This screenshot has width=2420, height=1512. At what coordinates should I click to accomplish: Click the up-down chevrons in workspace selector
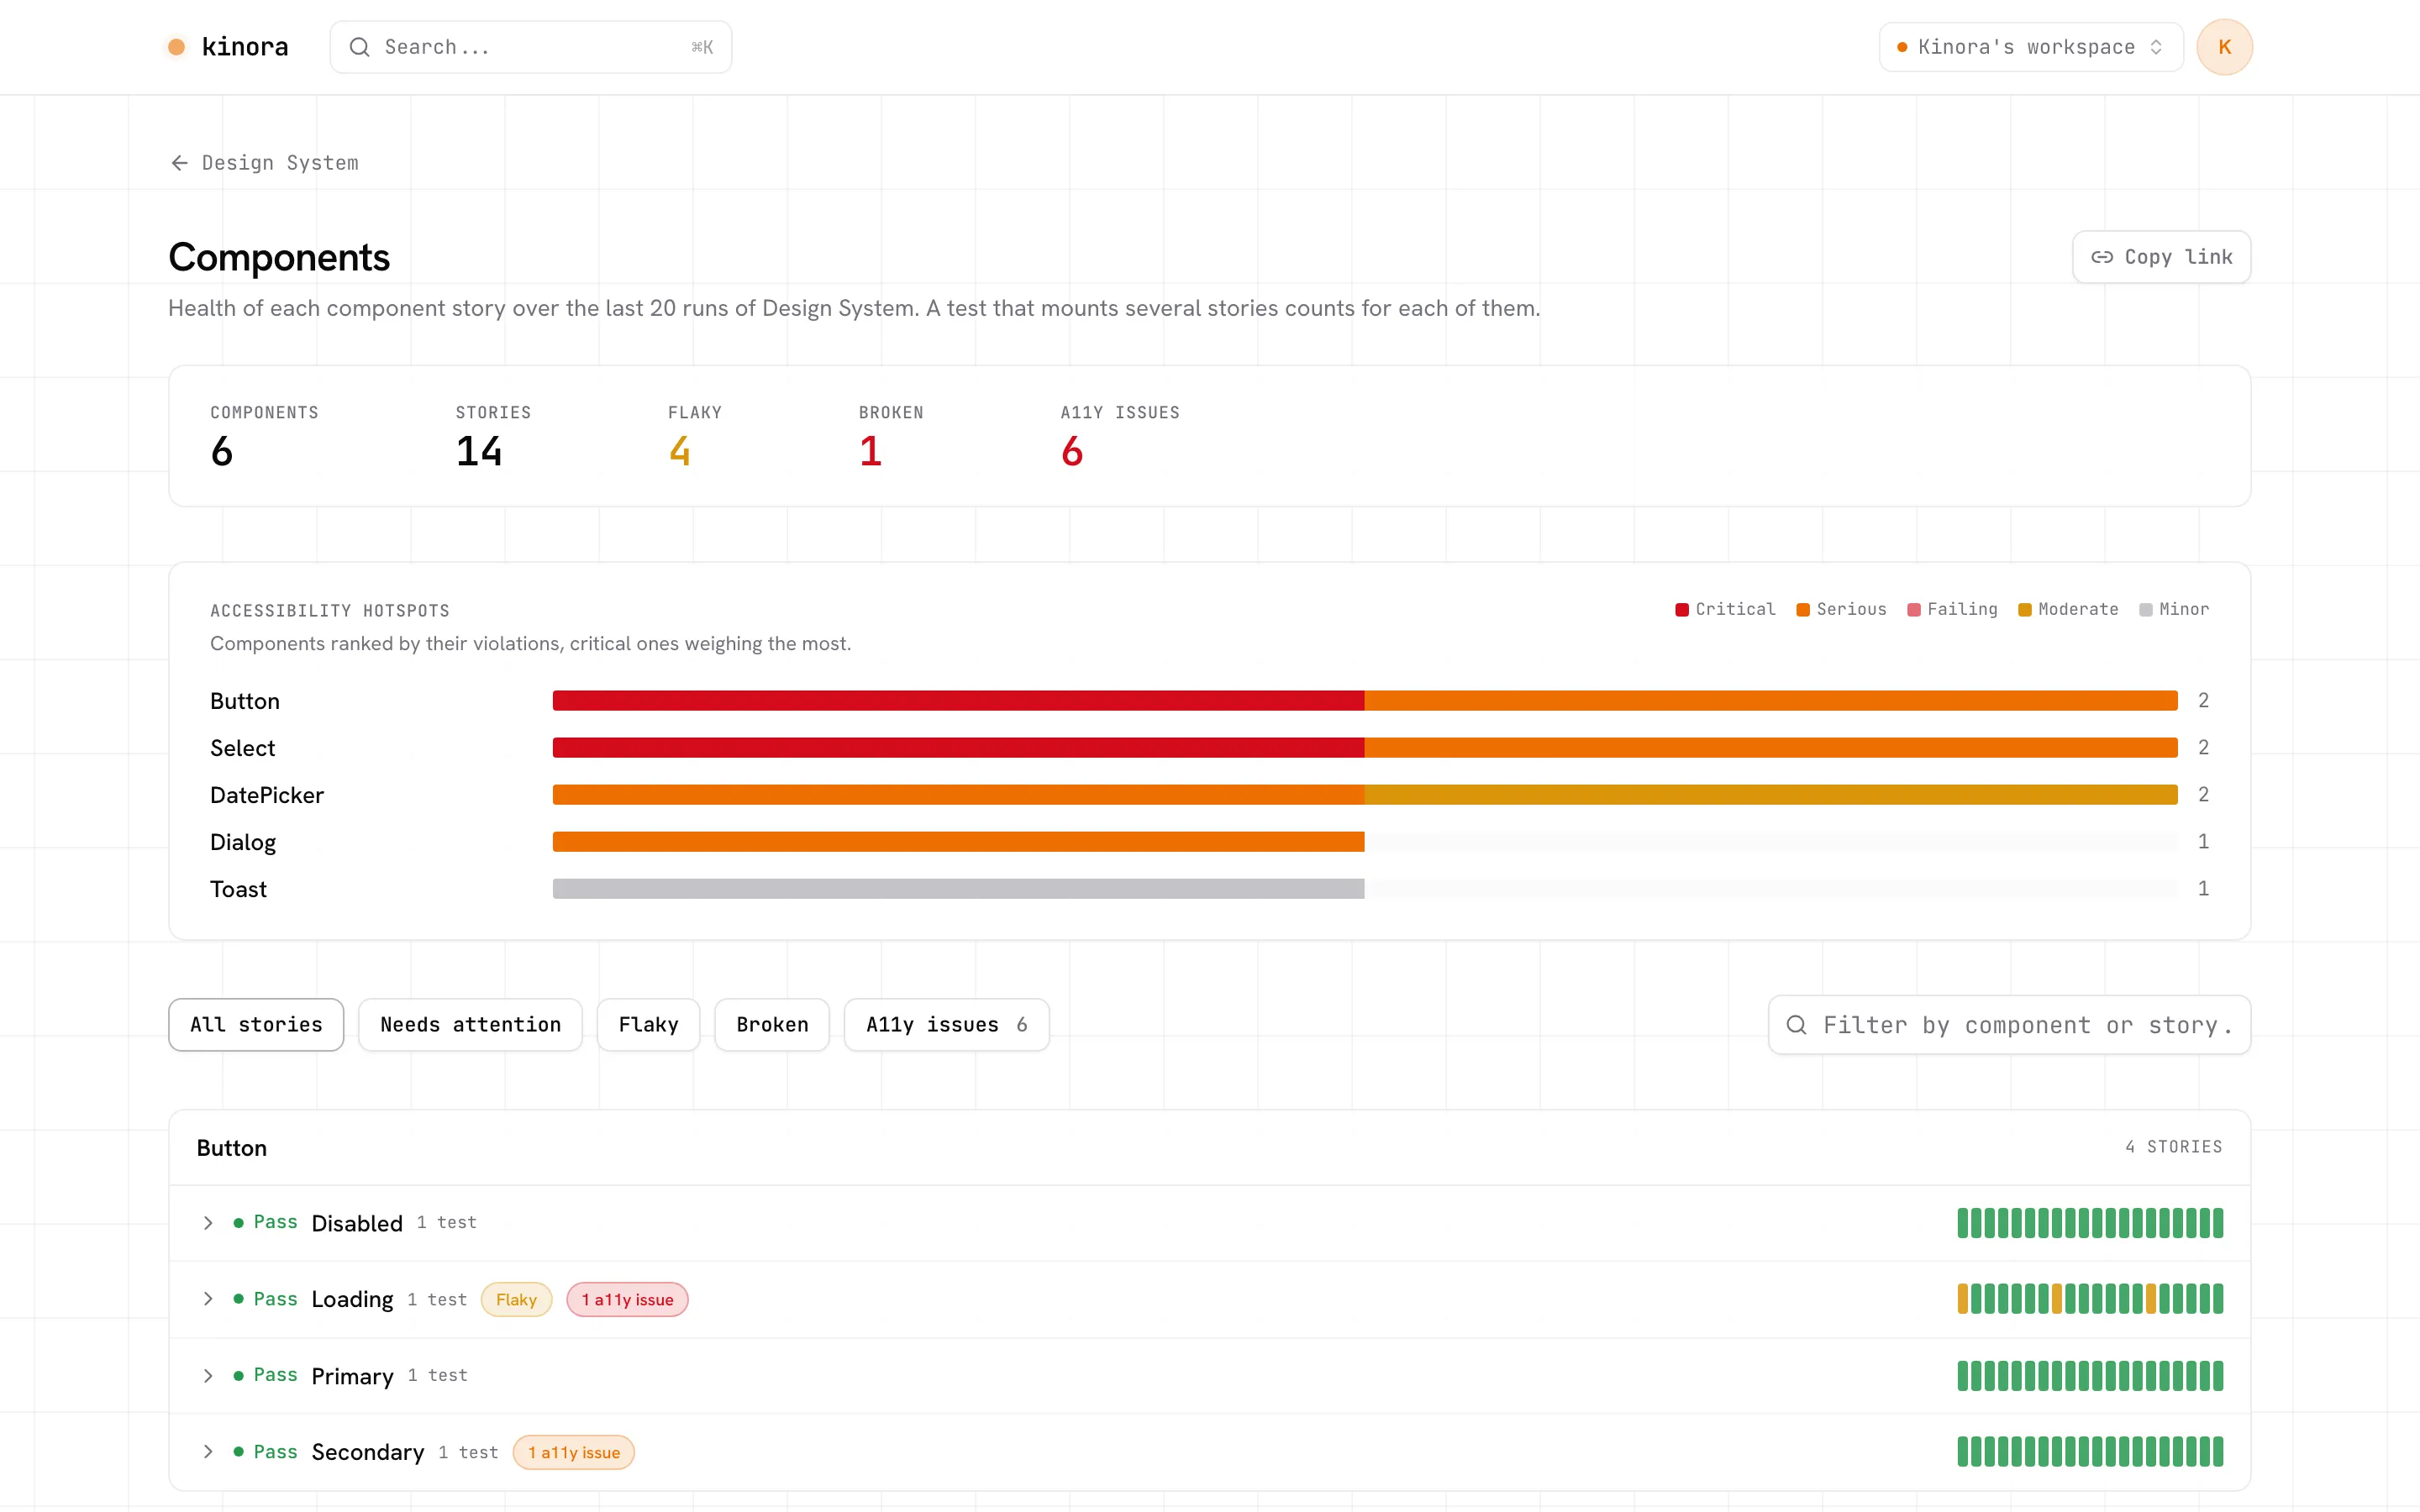click(2156, 47)
